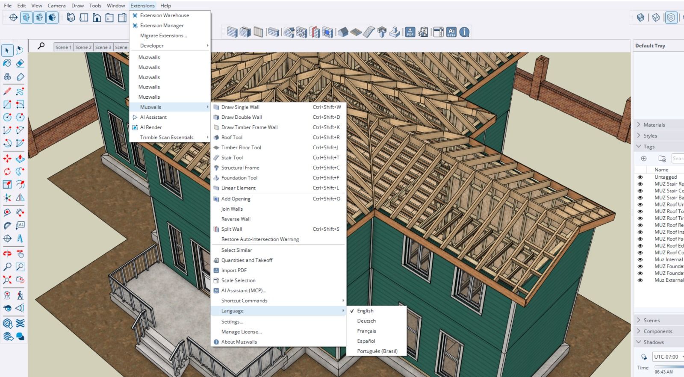The height and width of the screenshot is (377, 684).
Task: Open the AI Beta toolbar icon
Action: (x=451, y=32)
